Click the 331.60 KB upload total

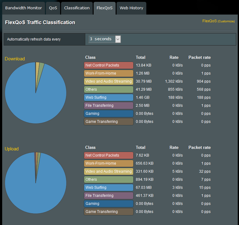(144, 171)
